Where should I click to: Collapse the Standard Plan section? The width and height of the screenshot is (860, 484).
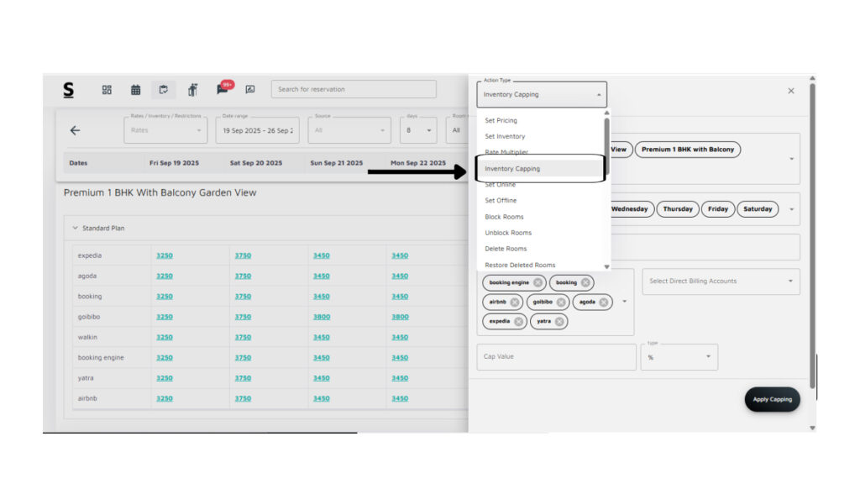point(75,228)
